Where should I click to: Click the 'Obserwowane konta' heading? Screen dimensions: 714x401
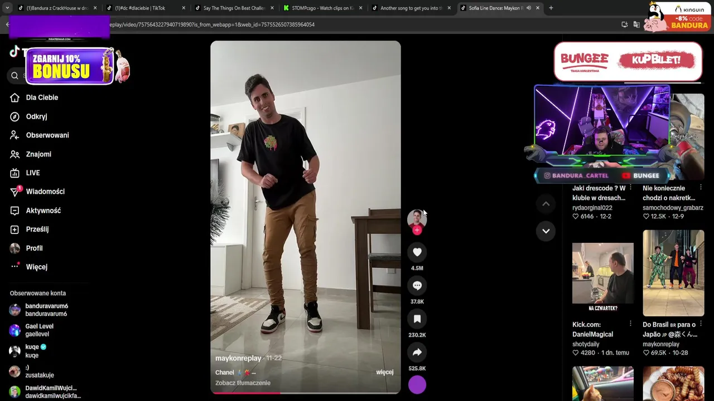coord(38,293)
